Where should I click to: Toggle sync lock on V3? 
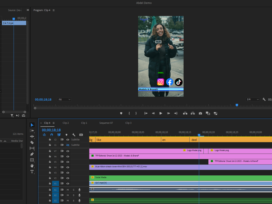point(62,173)
